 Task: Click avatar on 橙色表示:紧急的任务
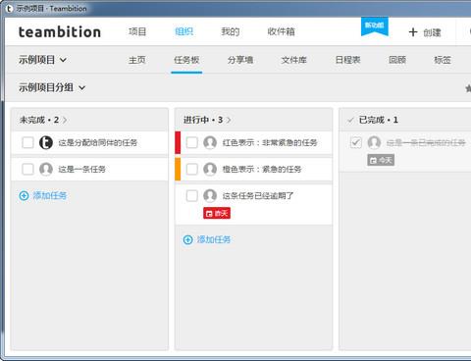(x=210, y=169)
